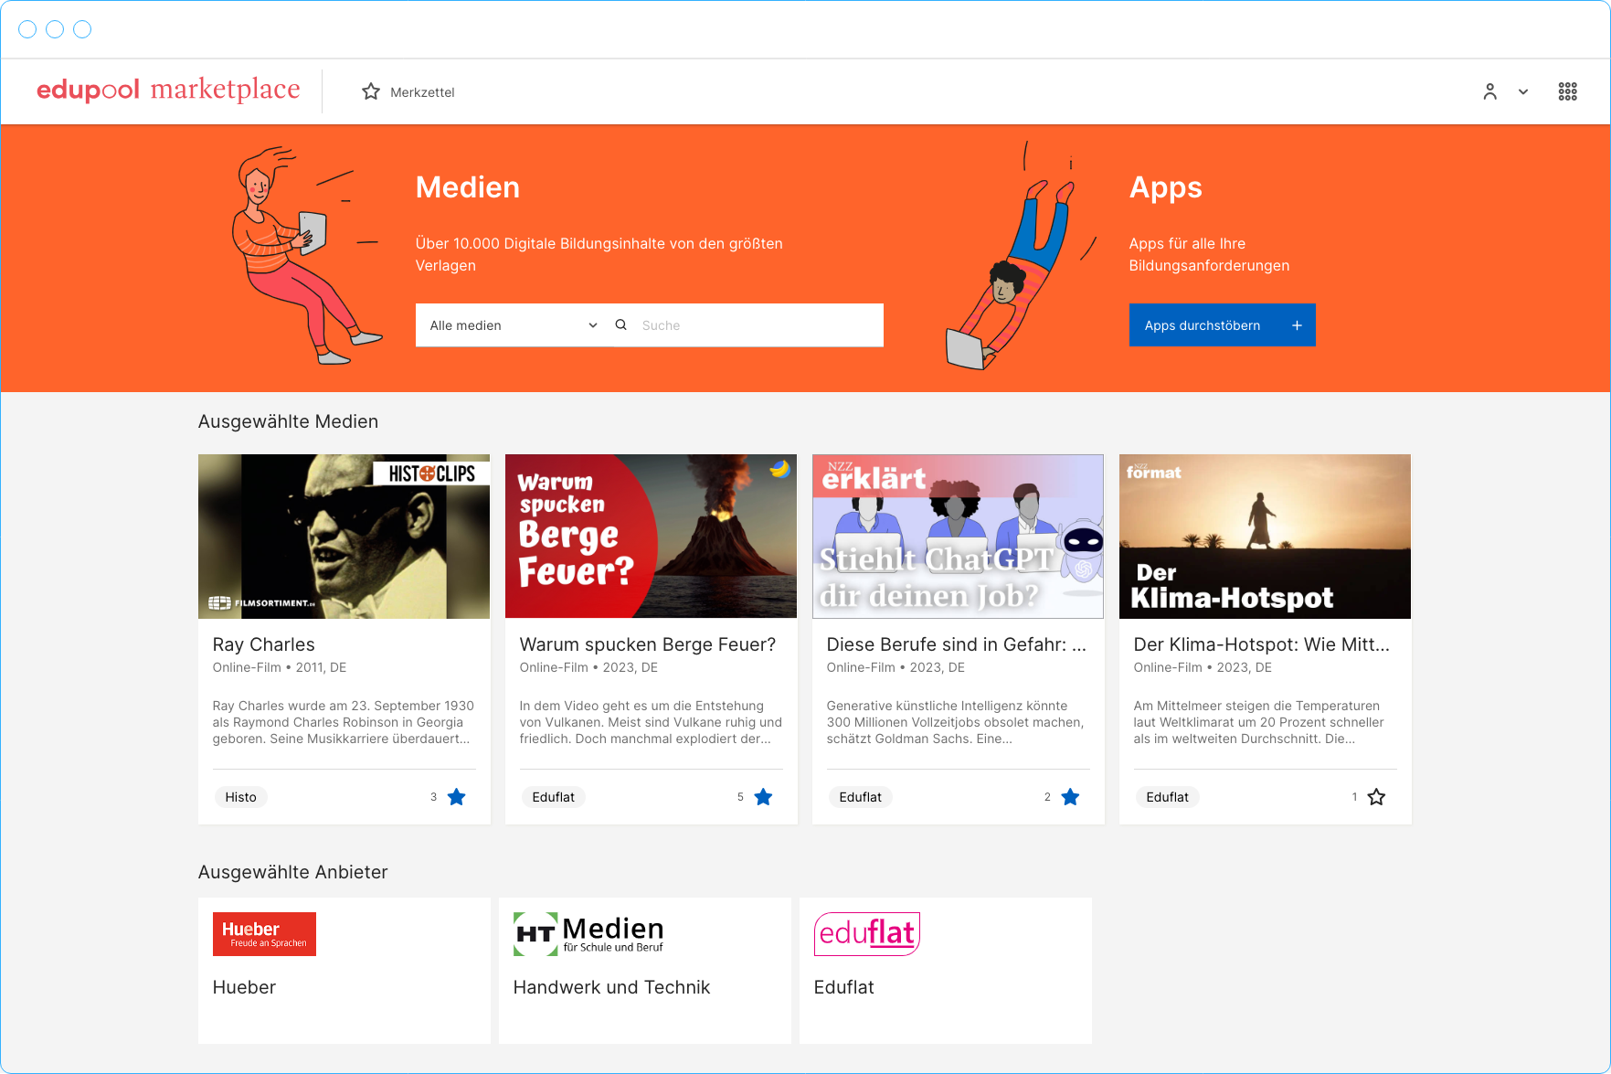Click the 'Generative künstliche Intelligenz' description
Image resolution: width=1611 pixels, height=1074 pixels.
[956, 722]
